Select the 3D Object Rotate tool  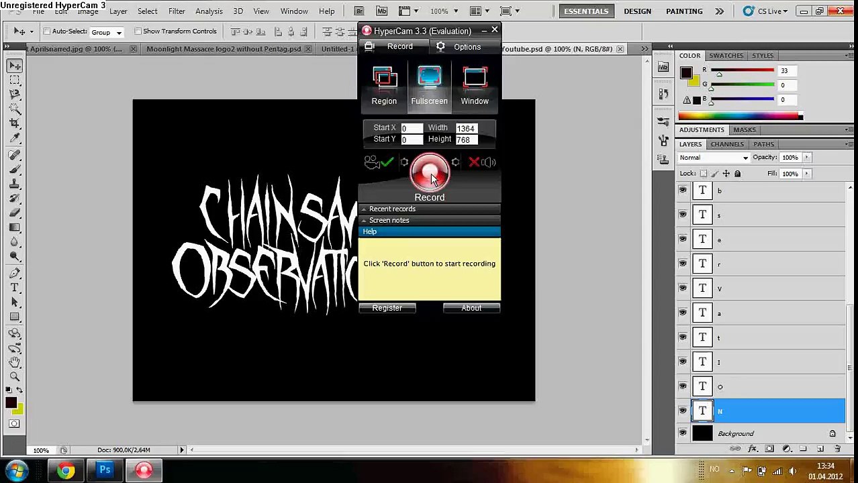pyautogui.click(x=15, y=333)
